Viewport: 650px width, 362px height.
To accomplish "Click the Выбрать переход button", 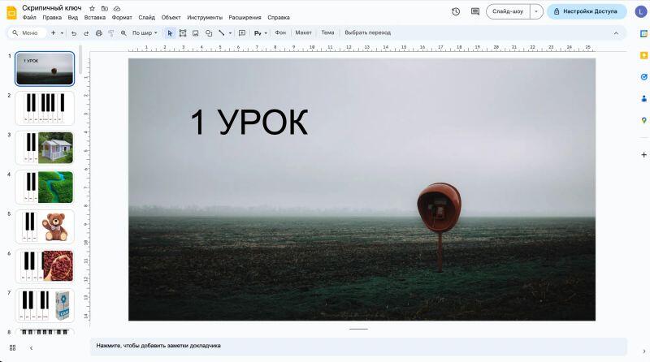I will (x=367, y=33).
